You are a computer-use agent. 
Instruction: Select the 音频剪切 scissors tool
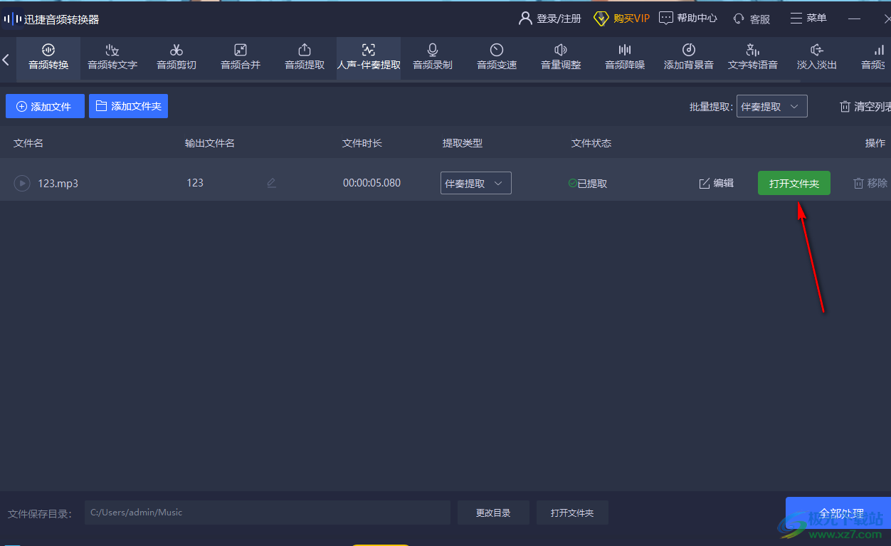[176, 57]
